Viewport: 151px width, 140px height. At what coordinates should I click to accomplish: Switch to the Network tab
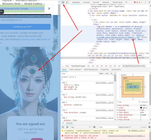click(106, 2)
